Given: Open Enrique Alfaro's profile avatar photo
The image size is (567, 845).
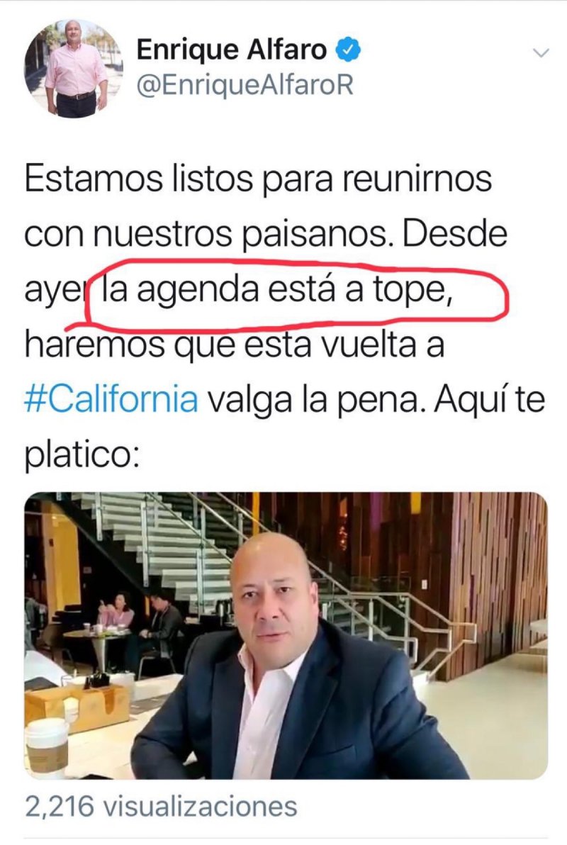Looking at the screenshot, I should coord(74,69).
